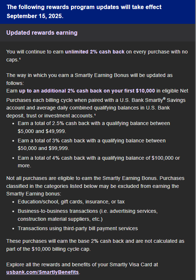Click "The way in which you earn" sentence
The height and width of the screenshot is (280, 196).
click(89, 79)
